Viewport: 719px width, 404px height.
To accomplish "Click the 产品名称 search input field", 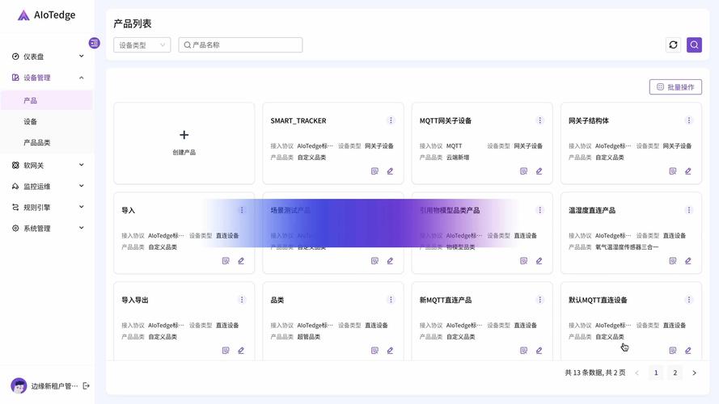I will pos(240,45).
